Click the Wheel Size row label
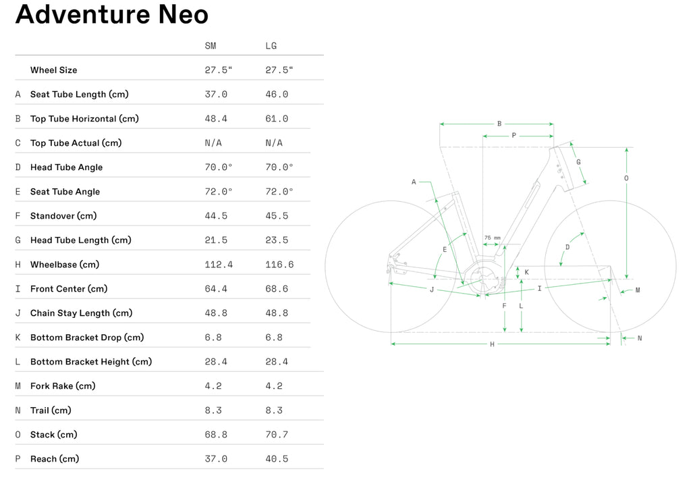The image size is (691, 484). pos(53,70)
